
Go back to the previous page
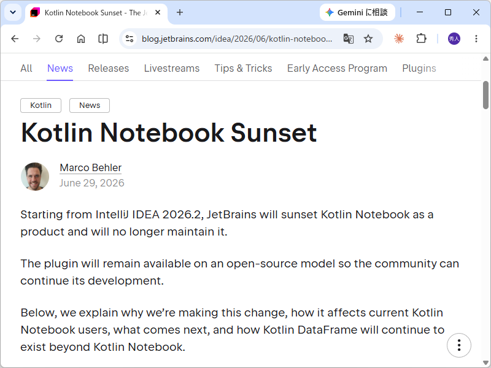coord(15,39)
